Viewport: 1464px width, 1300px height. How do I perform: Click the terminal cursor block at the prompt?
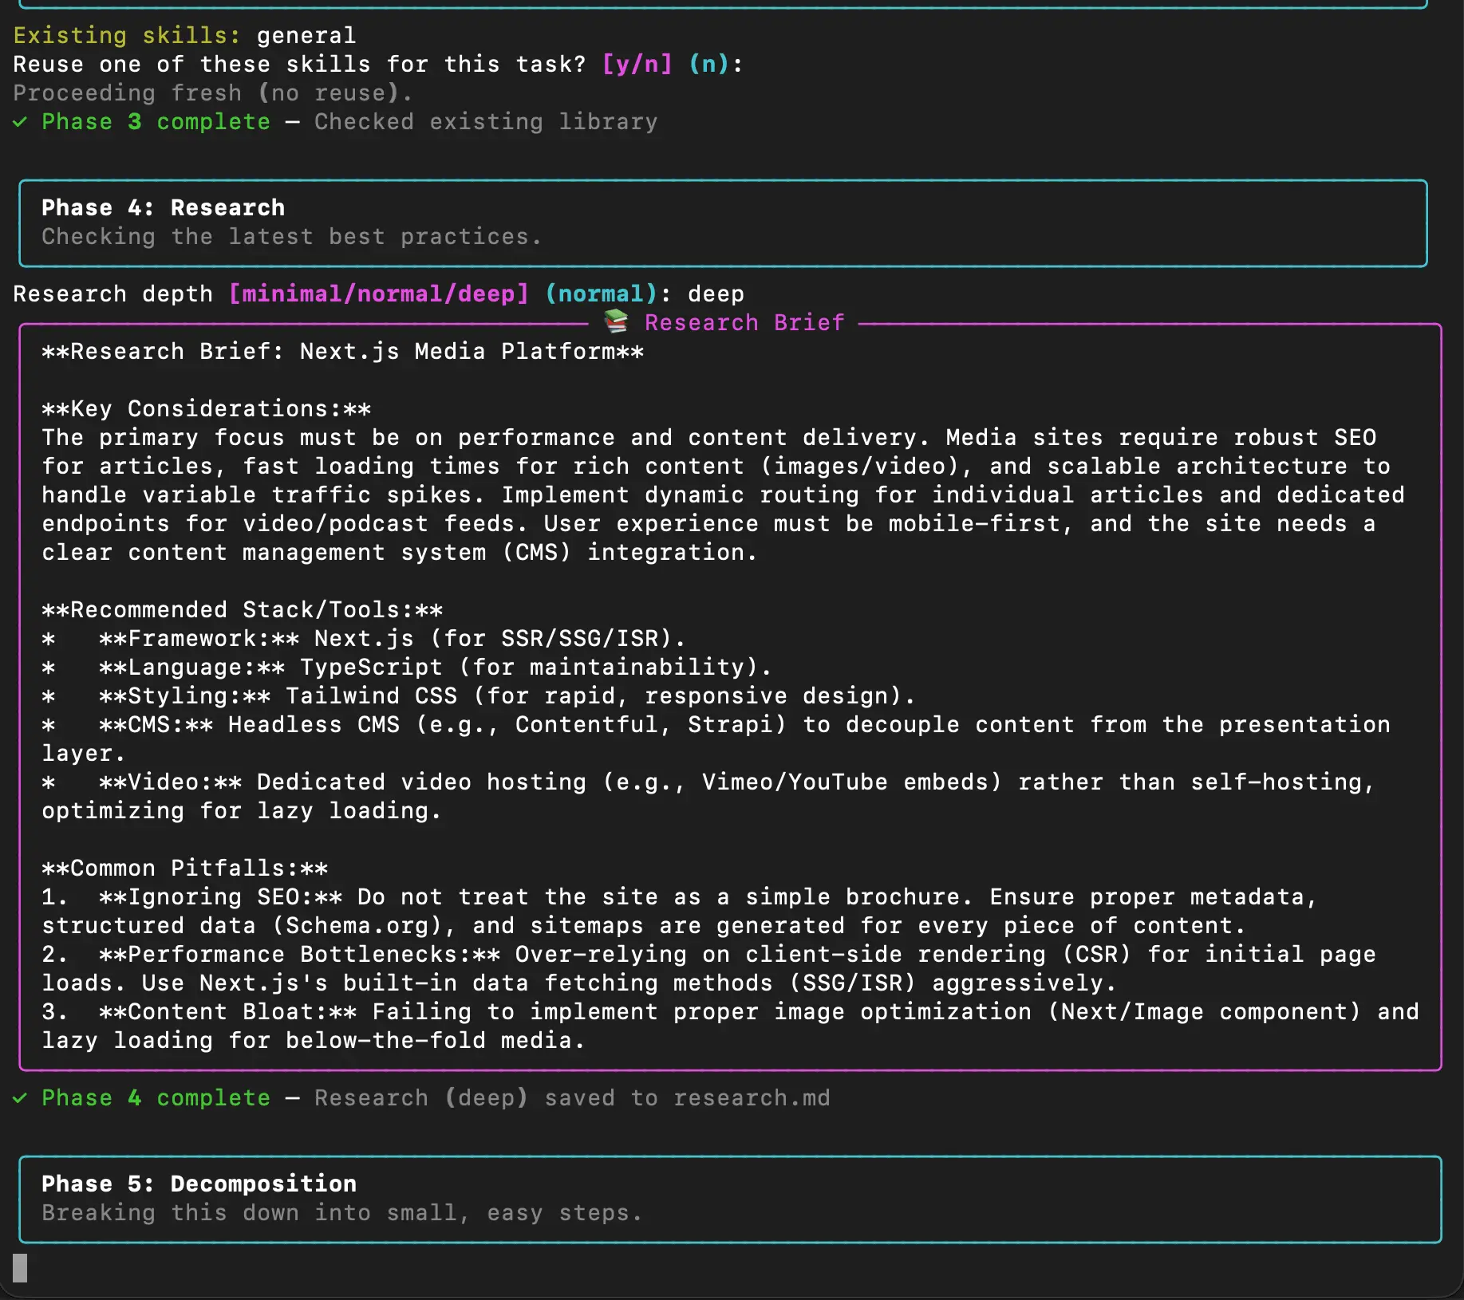click(20, 1268)
